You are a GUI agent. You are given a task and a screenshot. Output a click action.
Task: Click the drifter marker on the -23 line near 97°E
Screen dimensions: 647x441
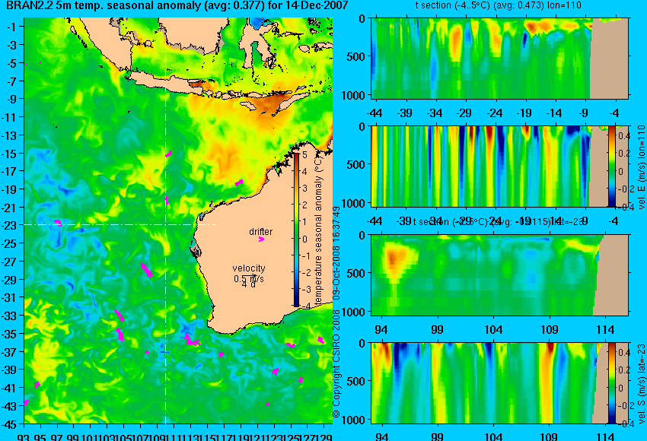coord(58,223)
